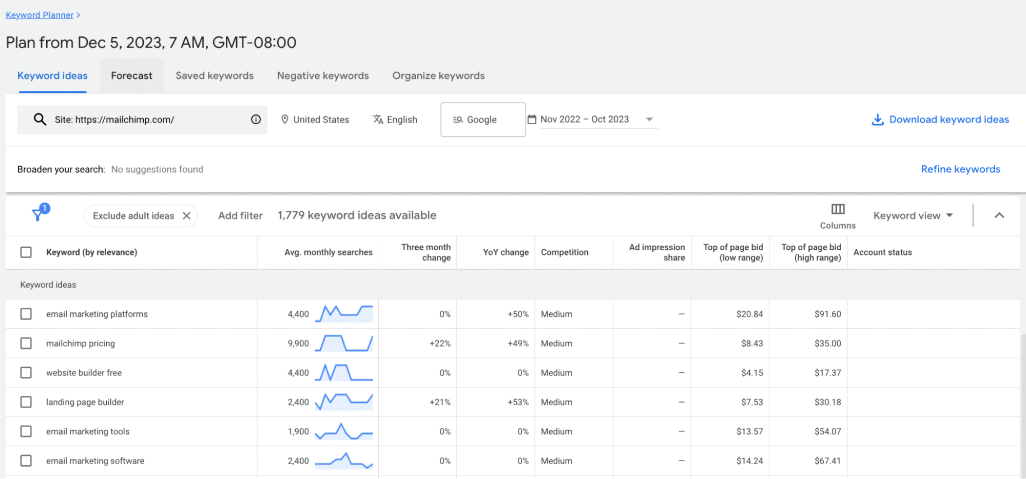Sort by Ad impression share header

[657, 252]
